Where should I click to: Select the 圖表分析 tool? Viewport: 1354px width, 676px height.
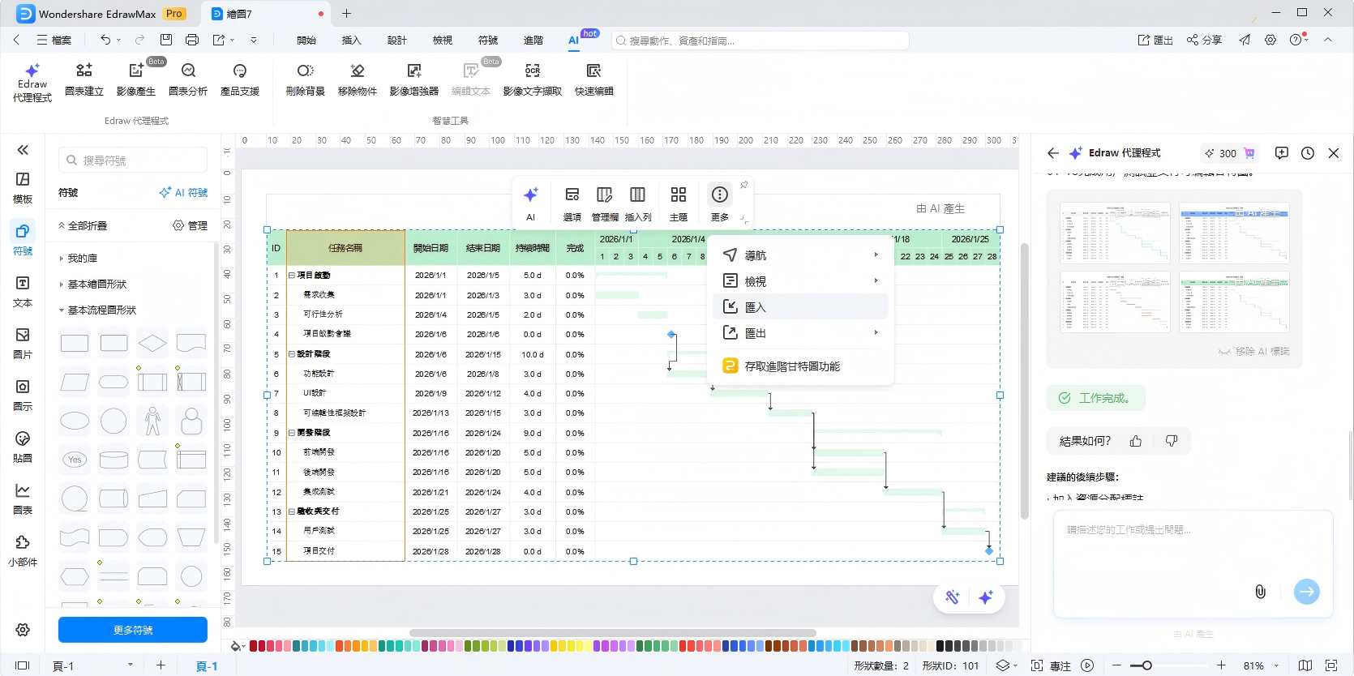[188, 80]
